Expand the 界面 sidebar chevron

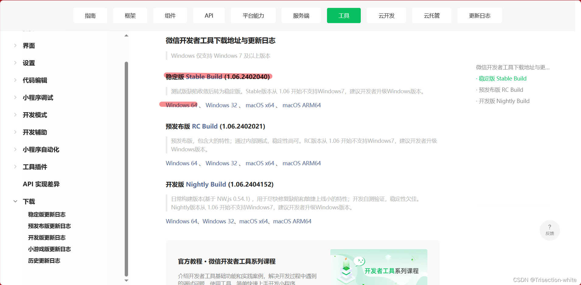click(15, 45)
